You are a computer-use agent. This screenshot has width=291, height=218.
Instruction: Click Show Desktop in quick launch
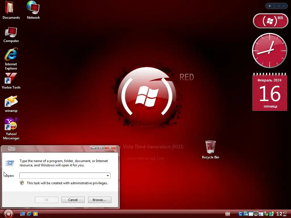[22, 214]
